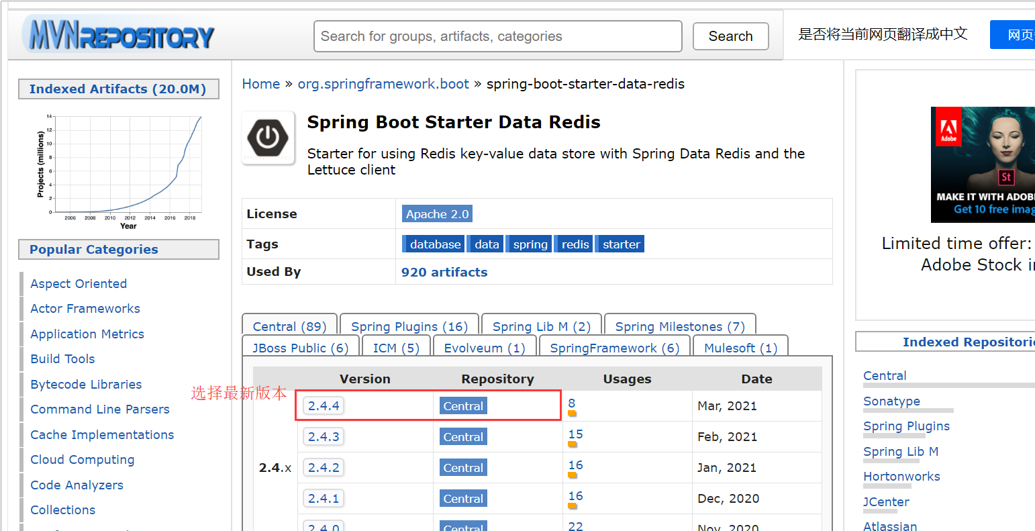
Task: Open Spring Lib M repository in sidebar
Action: click(x=901, y=452)
